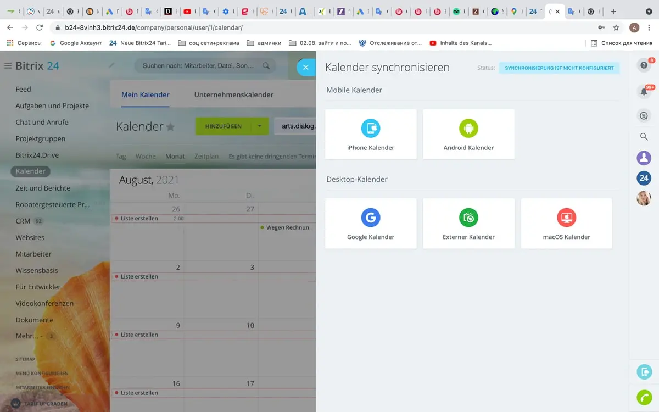Open the Google Аккаунт bookmark

point(76,43)
